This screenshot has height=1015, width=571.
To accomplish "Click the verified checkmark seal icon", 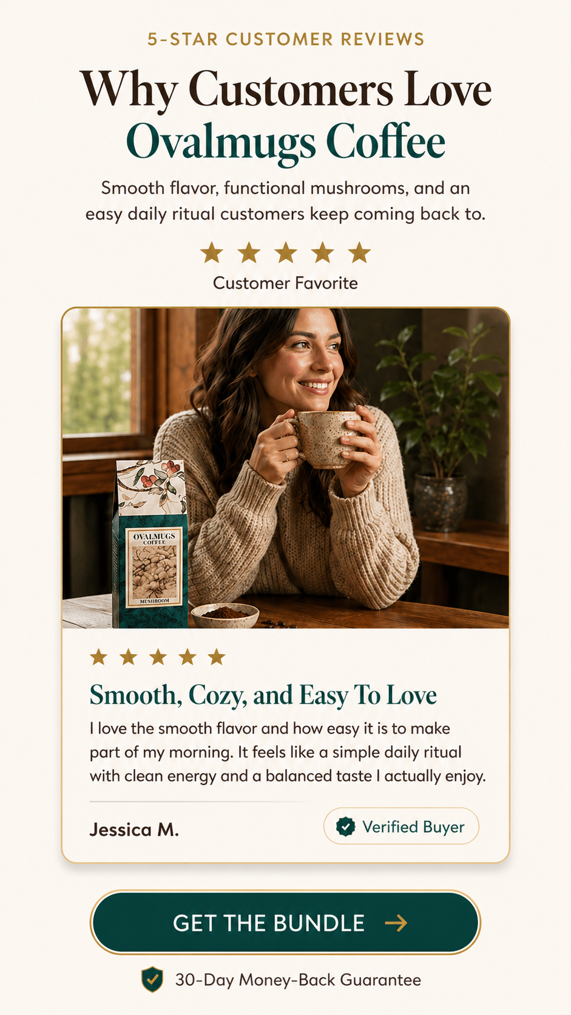I will tap(345, 827).
